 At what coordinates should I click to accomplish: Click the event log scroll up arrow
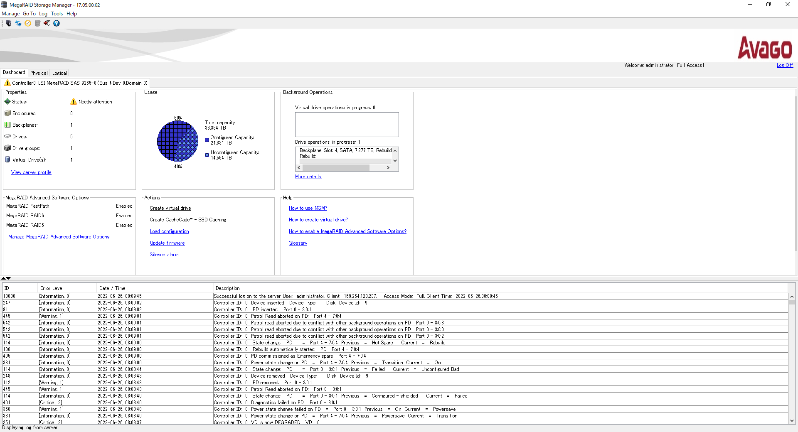792,297
